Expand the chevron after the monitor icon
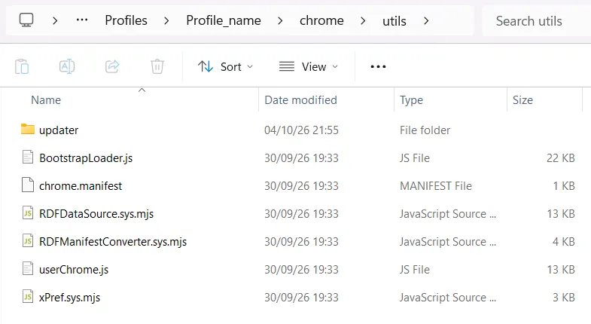 tap(55, 20)
